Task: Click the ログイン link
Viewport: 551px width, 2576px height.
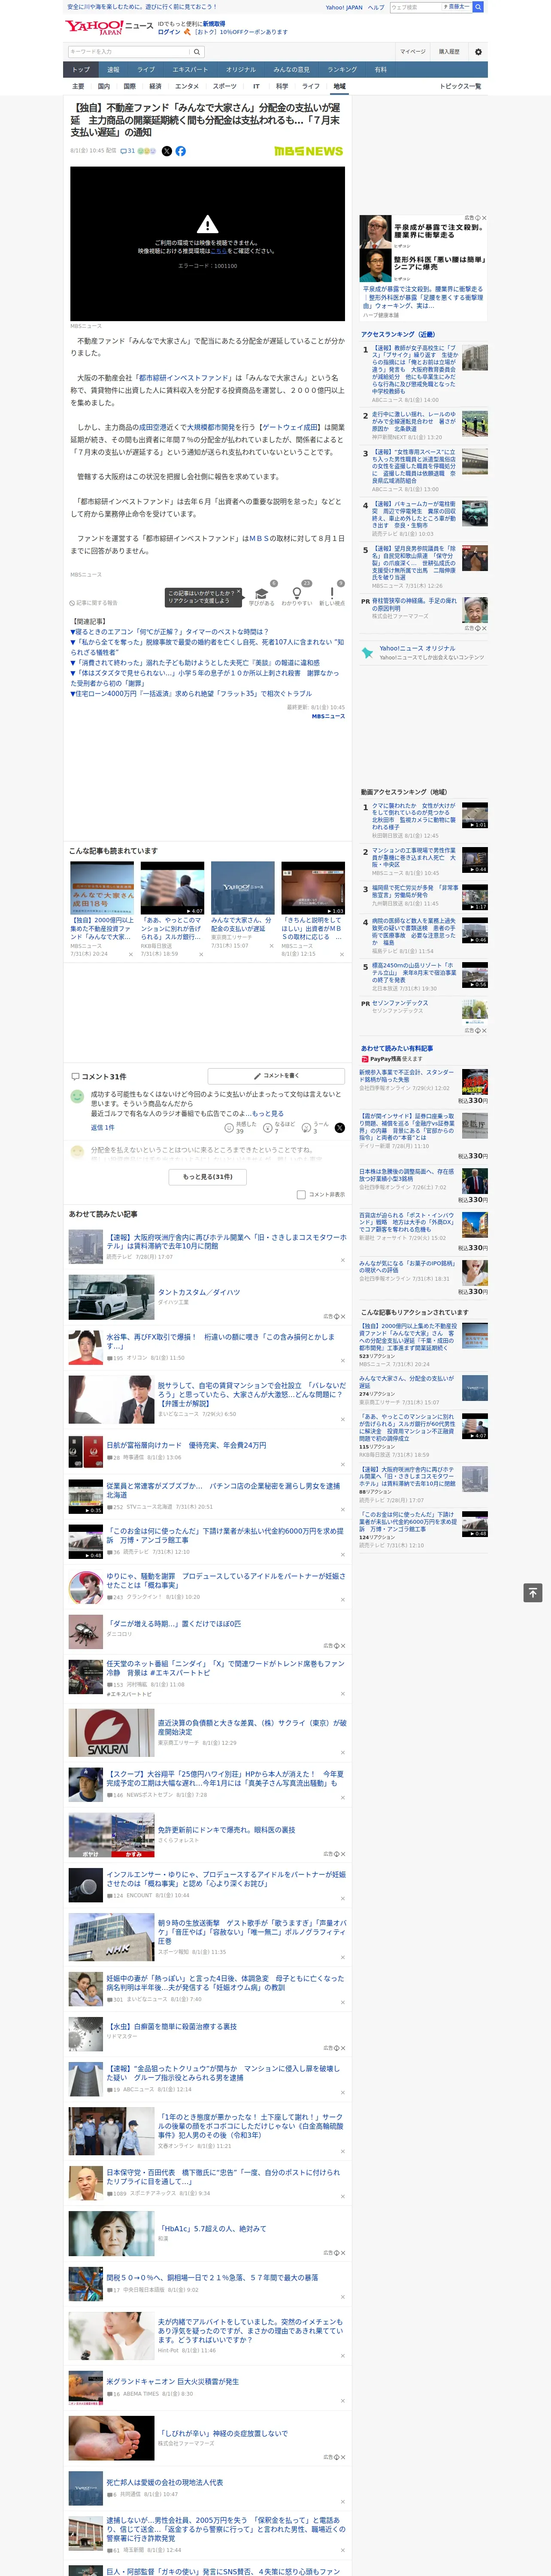Action: pos(169,32)
